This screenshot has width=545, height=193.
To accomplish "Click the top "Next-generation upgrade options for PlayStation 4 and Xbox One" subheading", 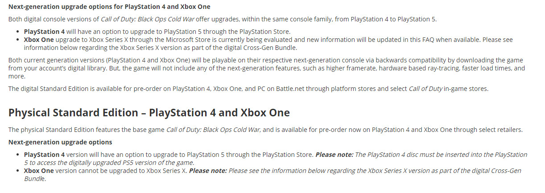I will (x=109, y=7).
